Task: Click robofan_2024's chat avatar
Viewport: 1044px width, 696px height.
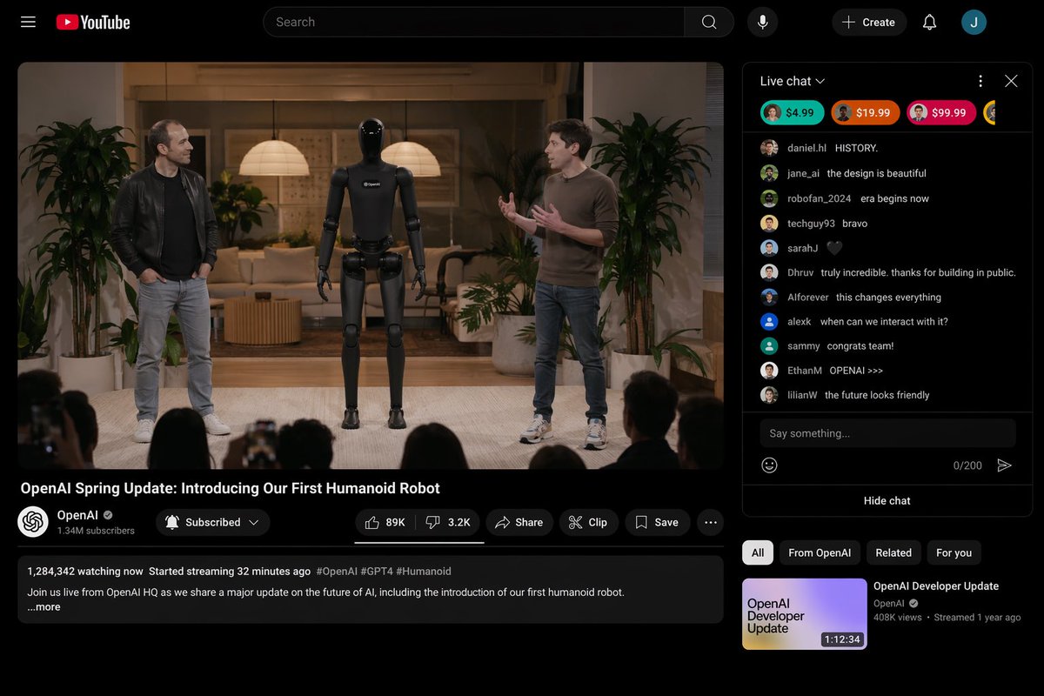Action: point(769,198)
